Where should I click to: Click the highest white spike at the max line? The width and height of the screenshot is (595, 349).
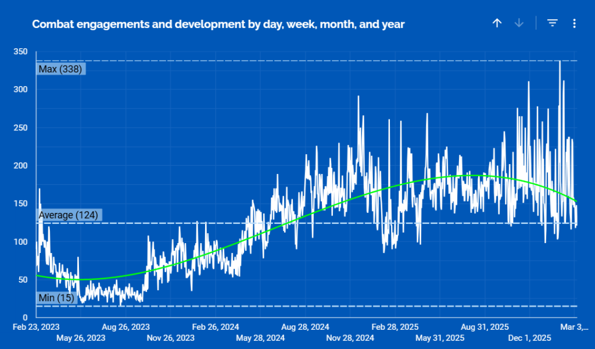point(560,62)
